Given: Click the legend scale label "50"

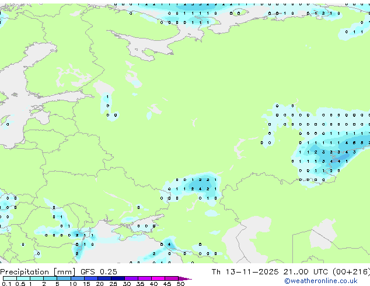Looking at the screenshot, I should point(180,284).
